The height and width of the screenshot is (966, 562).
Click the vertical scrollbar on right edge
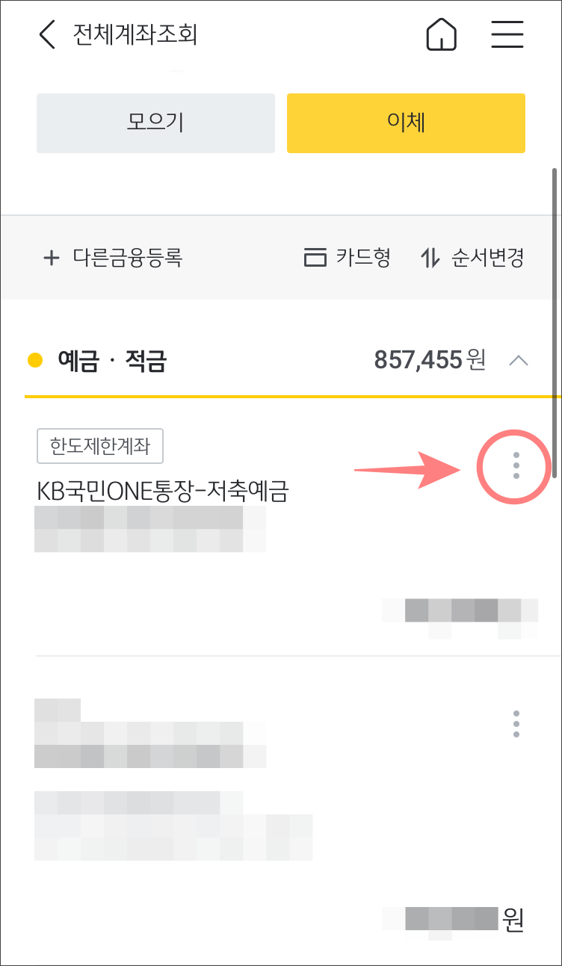pyautogui.click(x=555, y=322)
